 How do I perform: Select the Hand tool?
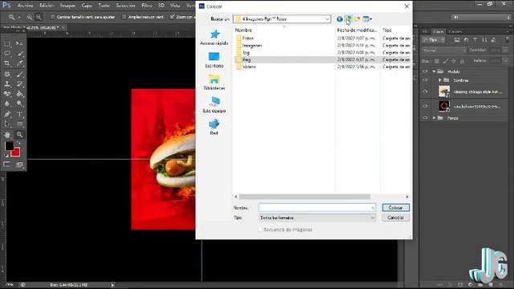(x=7, y=135)
